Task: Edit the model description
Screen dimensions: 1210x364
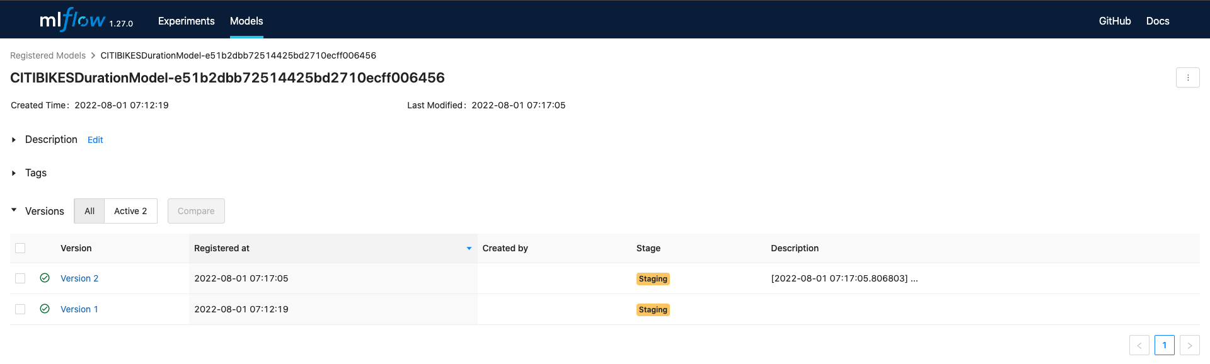Action: 95,140
